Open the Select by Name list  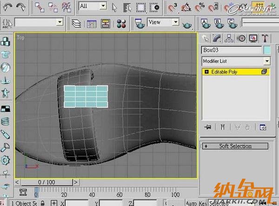(x=126, y=6)
